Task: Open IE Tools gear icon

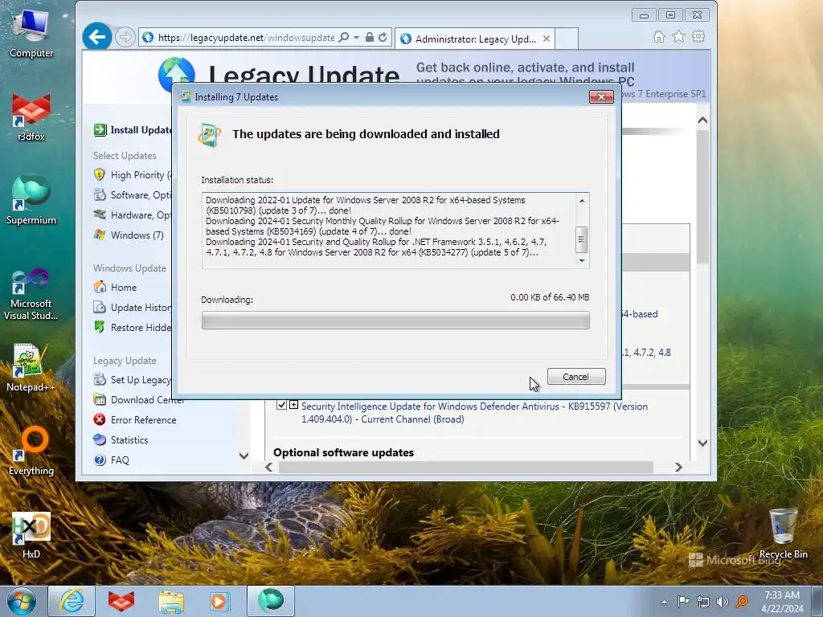Action: 698,37
